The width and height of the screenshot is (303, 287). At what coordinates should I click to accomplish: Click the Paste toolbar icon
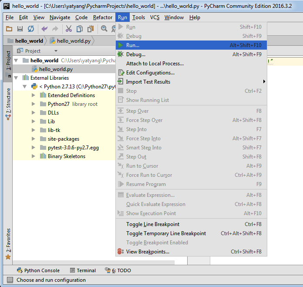tap(91, 29)
